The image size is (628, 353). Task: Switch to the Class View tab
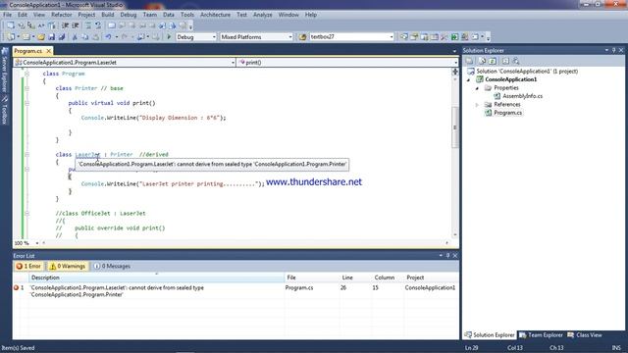click(585, 335)
